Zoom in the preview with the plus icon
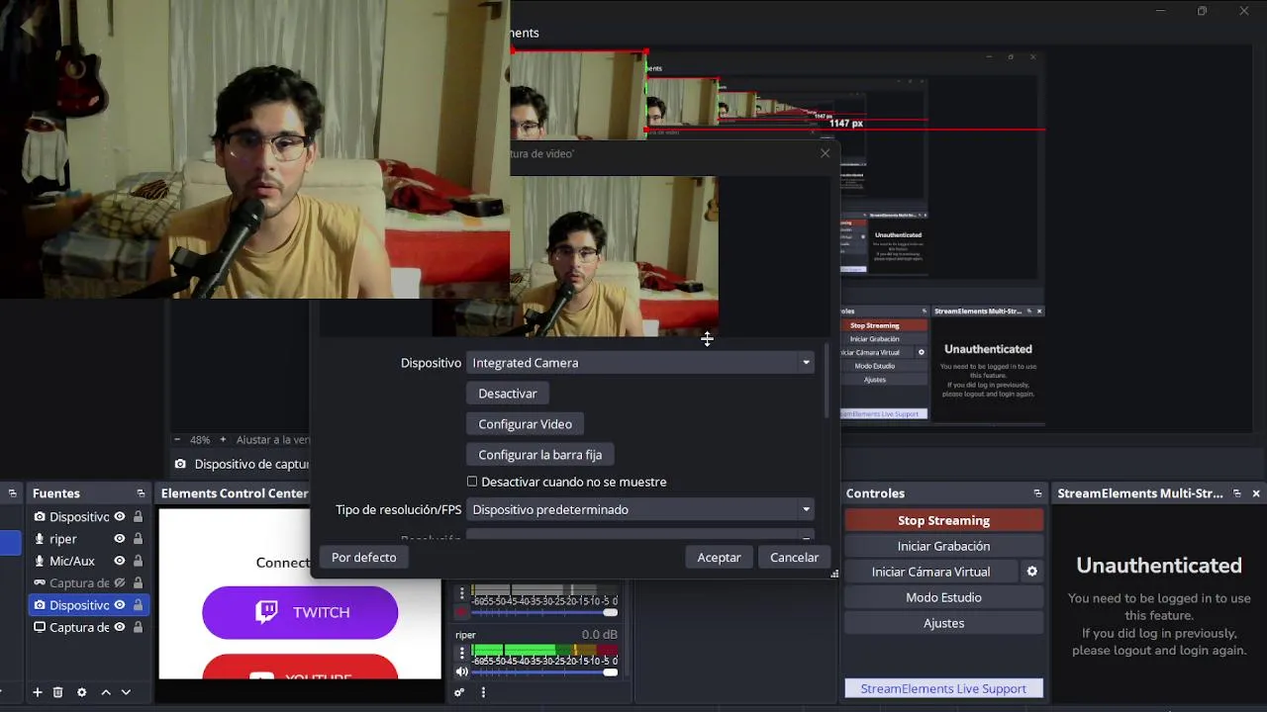1267x712 pixels. pyautogui.click(x=223, y=439)
